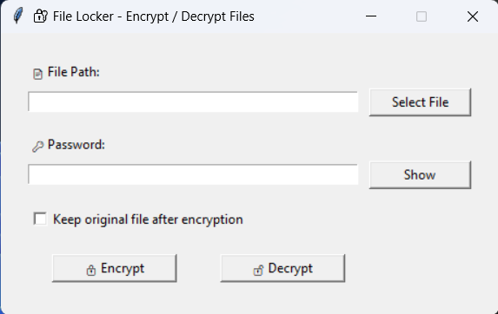The width and height of the screenshot is (498, 314).
Task: Enable Keep original file after encryption checkbox
Action: click(x=40, y=219)
